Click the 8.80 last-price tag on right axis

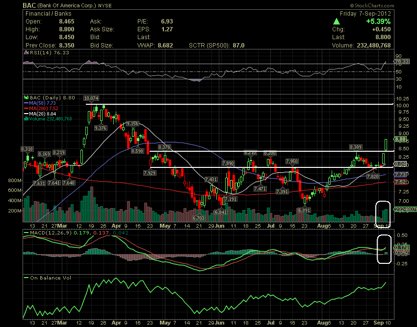(400, 140)
